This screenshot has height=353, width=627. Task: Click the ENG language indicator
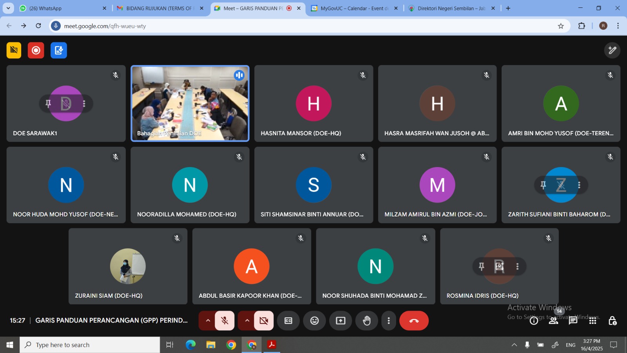(571, 345)
